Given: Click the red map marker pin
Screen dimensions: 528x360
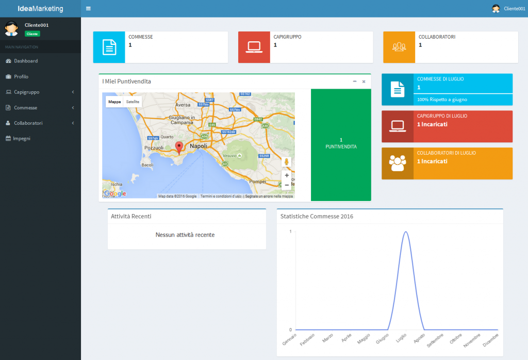Looking at the screenshot, I should pyautogui.click(x=179, y=148).
